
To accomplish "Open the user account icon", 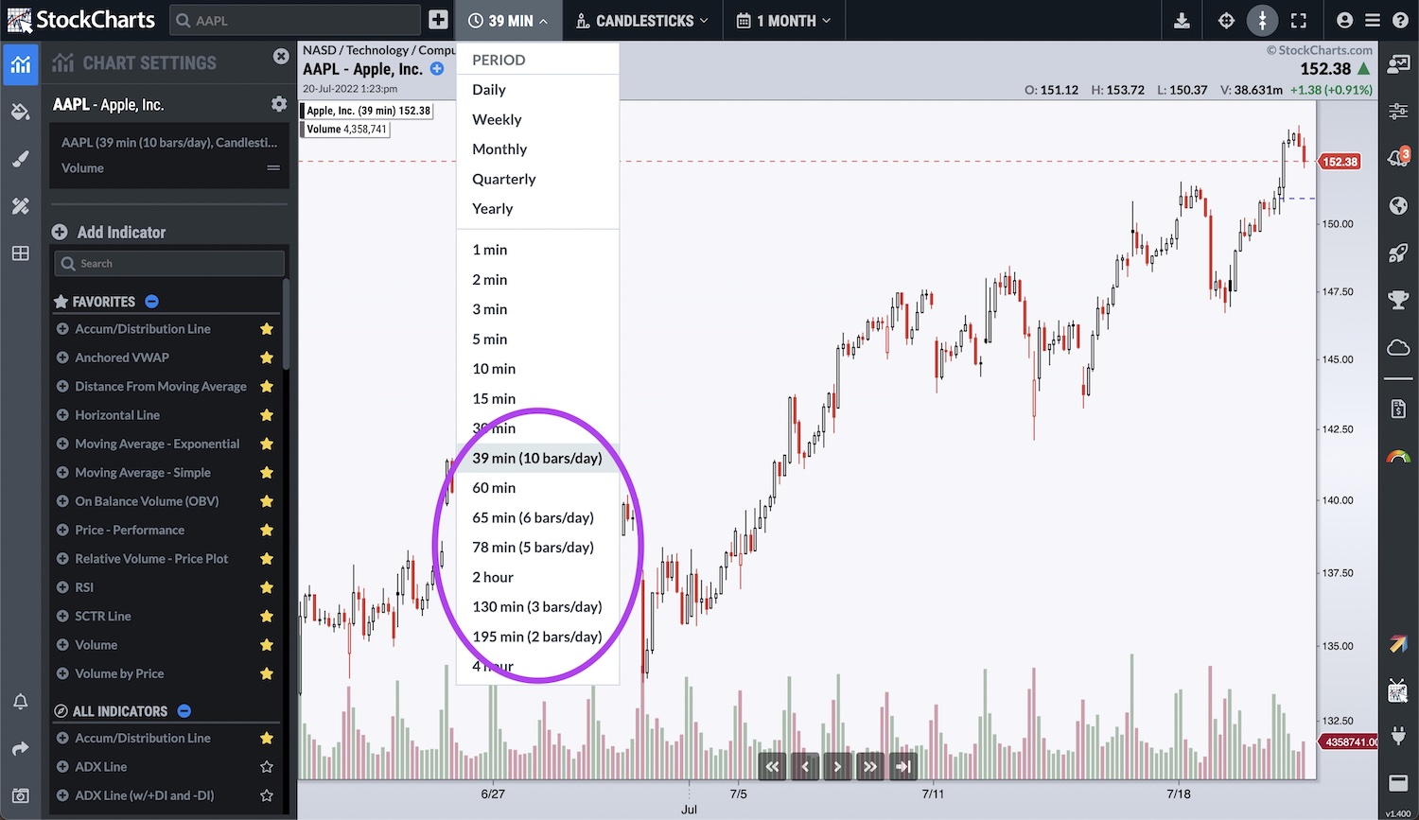I will coord(1344,21).
